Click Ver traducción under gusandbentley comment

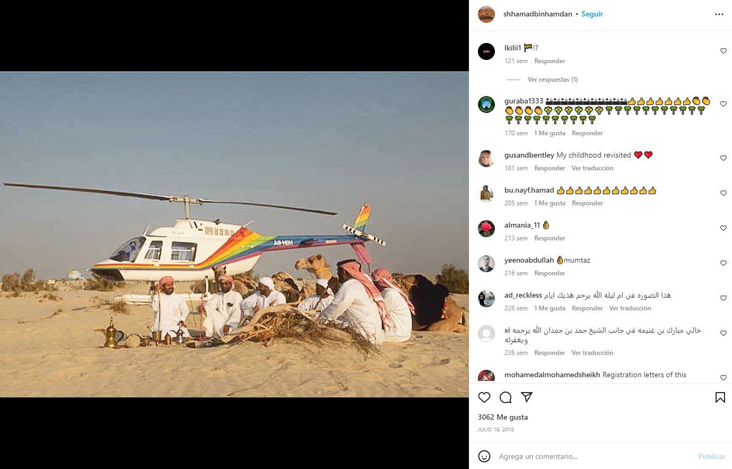pos(592,168)
